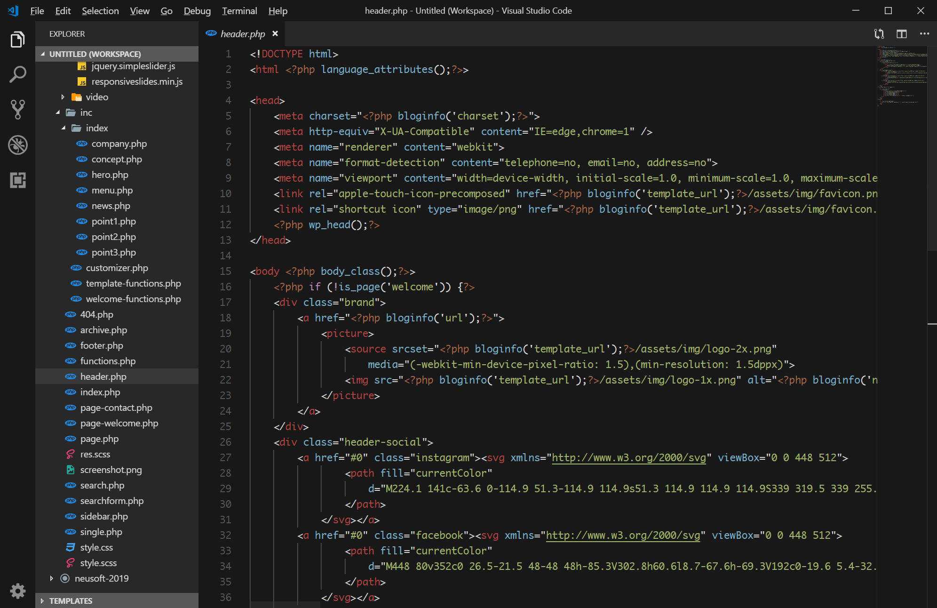The image size is (937, 608).
Task: Open functions.php in the file tree
Action: coord(108,361)
